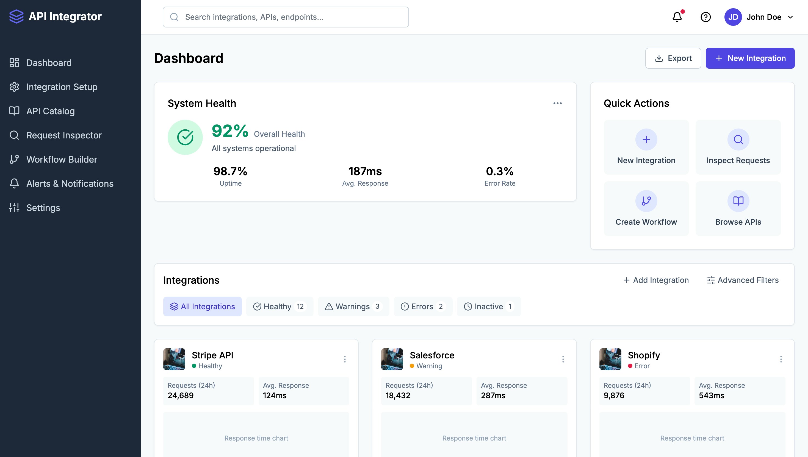Click the notification bell icon
Image resolution: width=808 pixels, height=457 pixels.
click(677, 17)
